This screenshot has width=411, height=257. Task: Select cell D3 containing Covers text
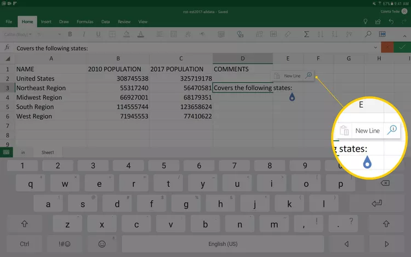[242, 88]
